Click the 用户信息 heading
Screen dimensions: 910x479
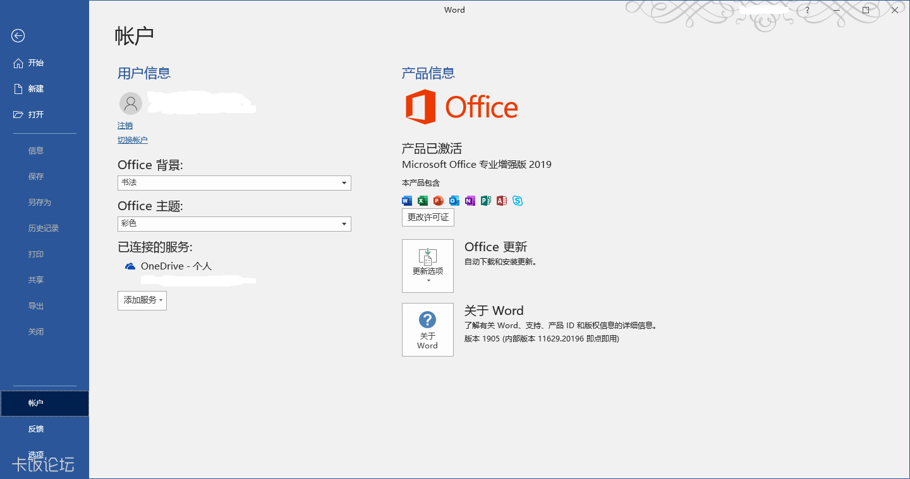(x=144, y=73)
